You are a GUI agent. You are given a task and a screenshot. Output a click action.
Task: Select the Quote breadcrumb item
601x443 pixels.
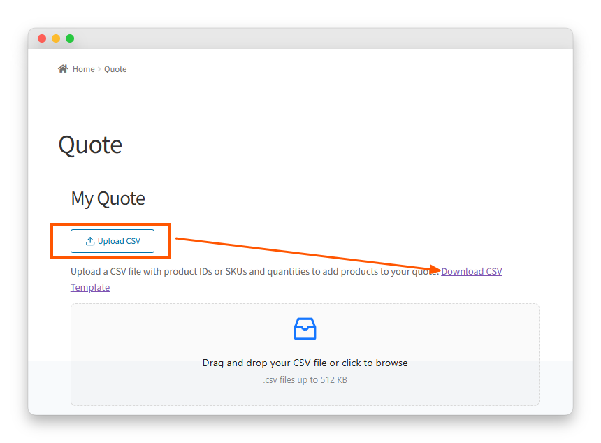pos(115,69)
